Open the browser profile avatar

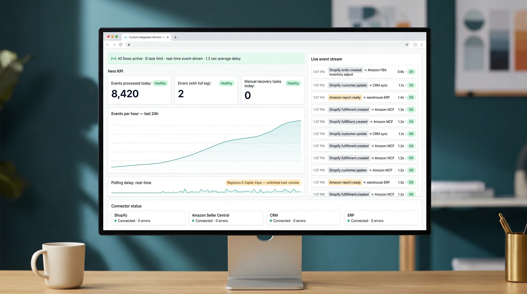pyautogui.click(x=415, y=45)
